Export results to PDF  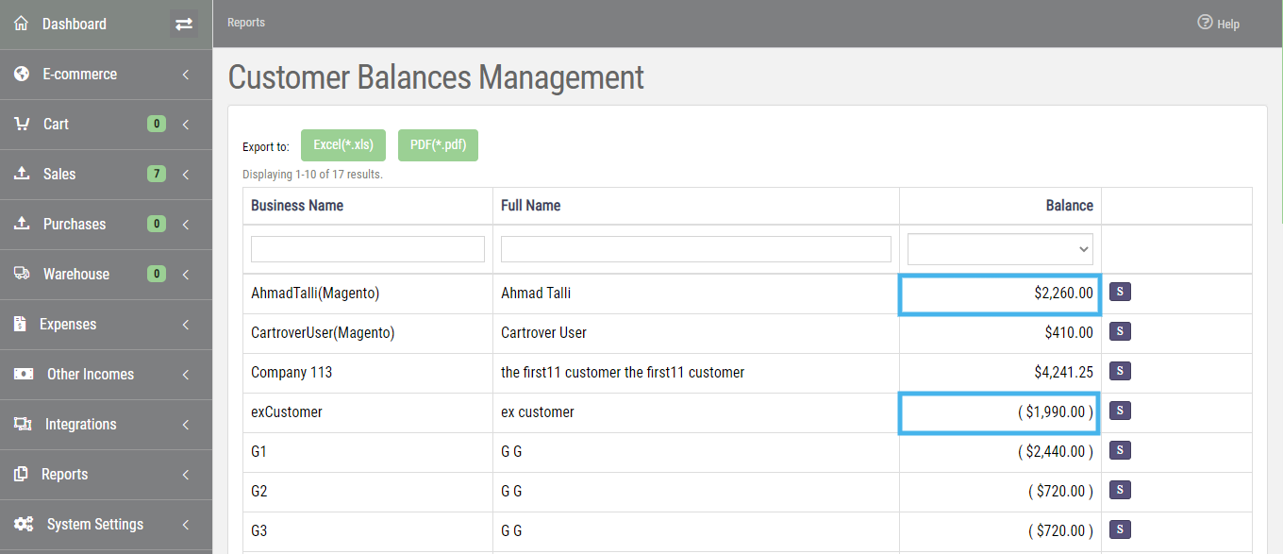[x=438, y=144]
